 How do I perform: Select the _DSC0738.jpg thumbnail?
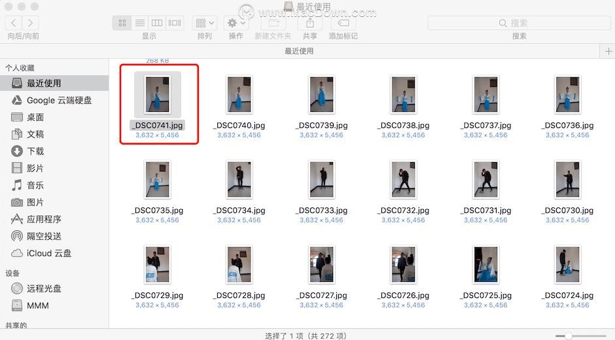click(x=404, y=95)
